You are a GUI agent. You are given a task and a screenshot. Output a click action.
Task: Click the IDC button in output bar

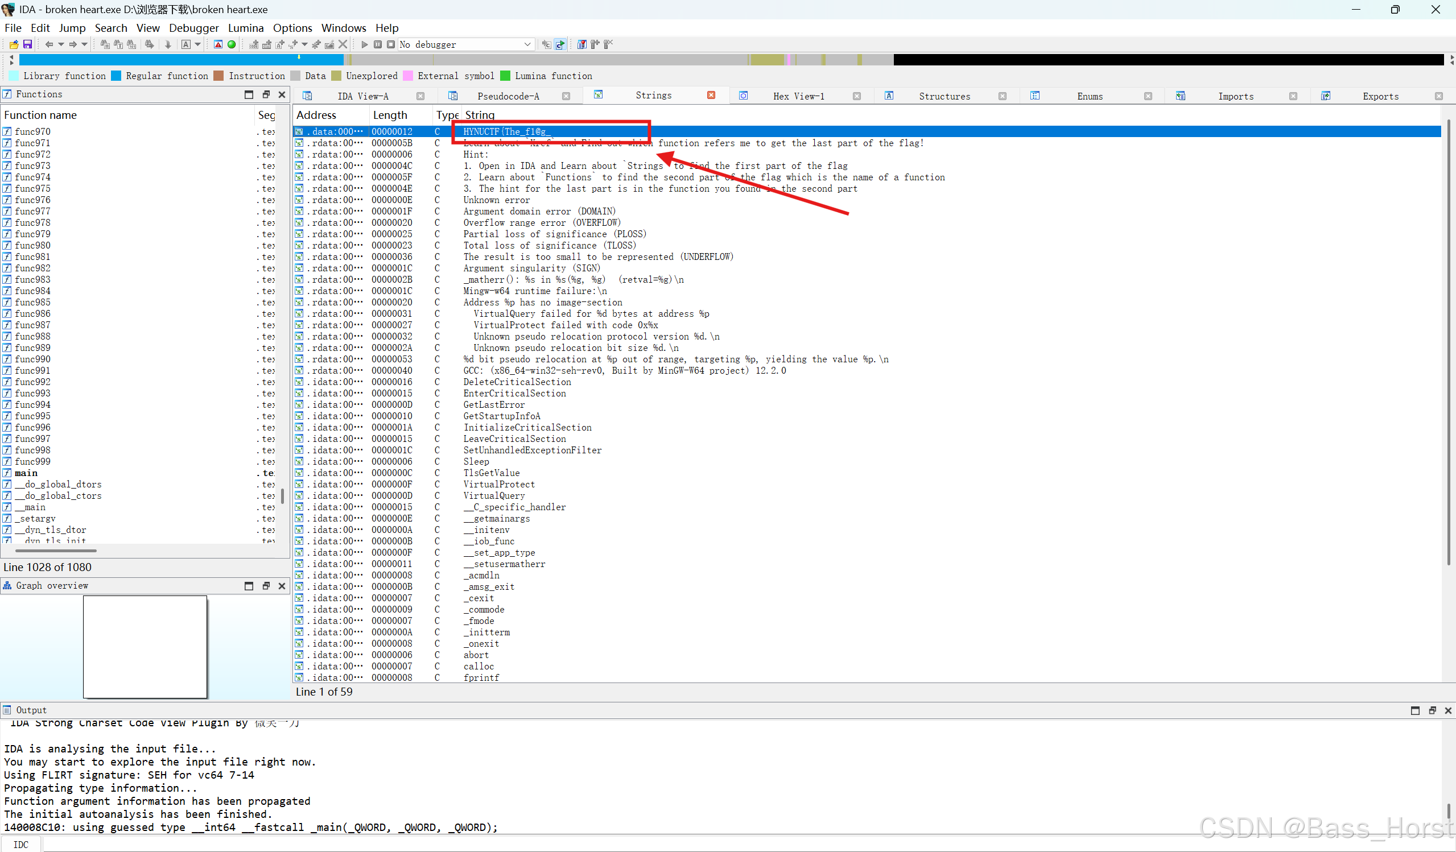coord(21,845)
